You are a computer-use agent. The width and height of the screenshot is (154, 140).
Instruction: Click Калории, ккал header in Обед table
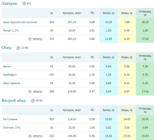pyautogui.click(x=72, y=57)
